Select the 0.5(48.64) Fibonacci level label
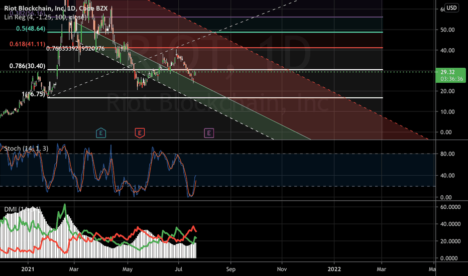The height and width of the screenshot is (276, 468). pos(31,29)
